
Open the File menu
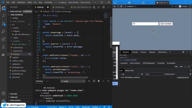pos(7,2)
